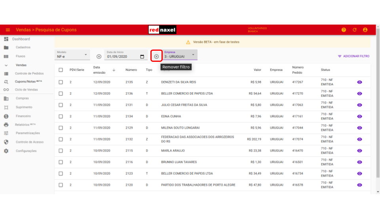This screenshot has width=380, height=214.
Task: Click the page vertical scrollbar
Action: click(378, 103)
